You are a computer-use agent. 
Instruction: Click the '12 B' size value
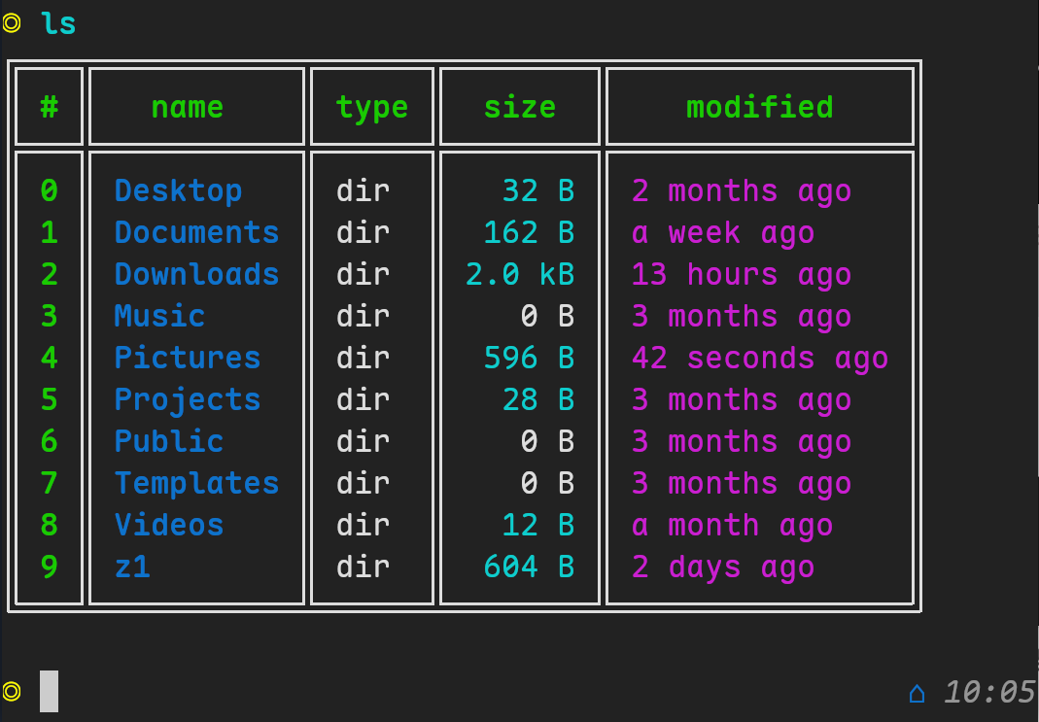[x=538, y=525]
